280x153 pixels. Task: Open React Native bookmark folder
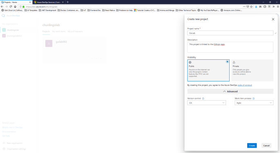pyautogui.click(x=109, y=10)
